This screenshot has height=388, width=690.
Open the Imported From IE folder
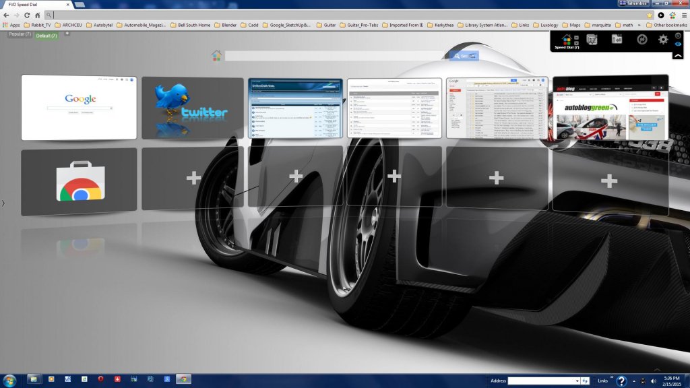[x=403, y=25]
